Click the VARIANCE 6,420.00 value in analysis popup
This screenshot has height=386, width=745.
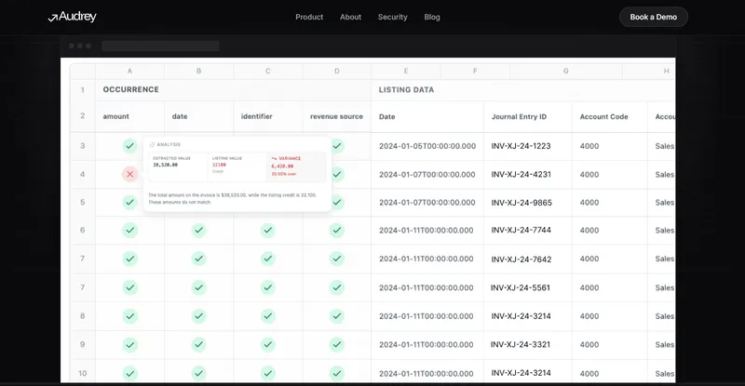(x=282, y=166)
